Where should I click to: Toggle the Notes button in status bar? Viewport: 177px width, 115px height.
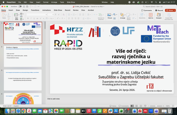tap(113, 106)
